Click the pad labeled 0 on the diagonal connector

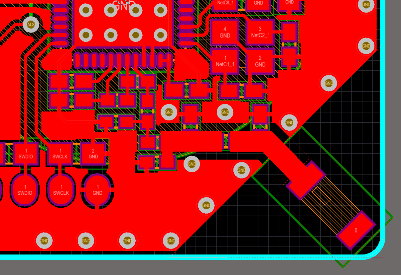pos(356,230)
